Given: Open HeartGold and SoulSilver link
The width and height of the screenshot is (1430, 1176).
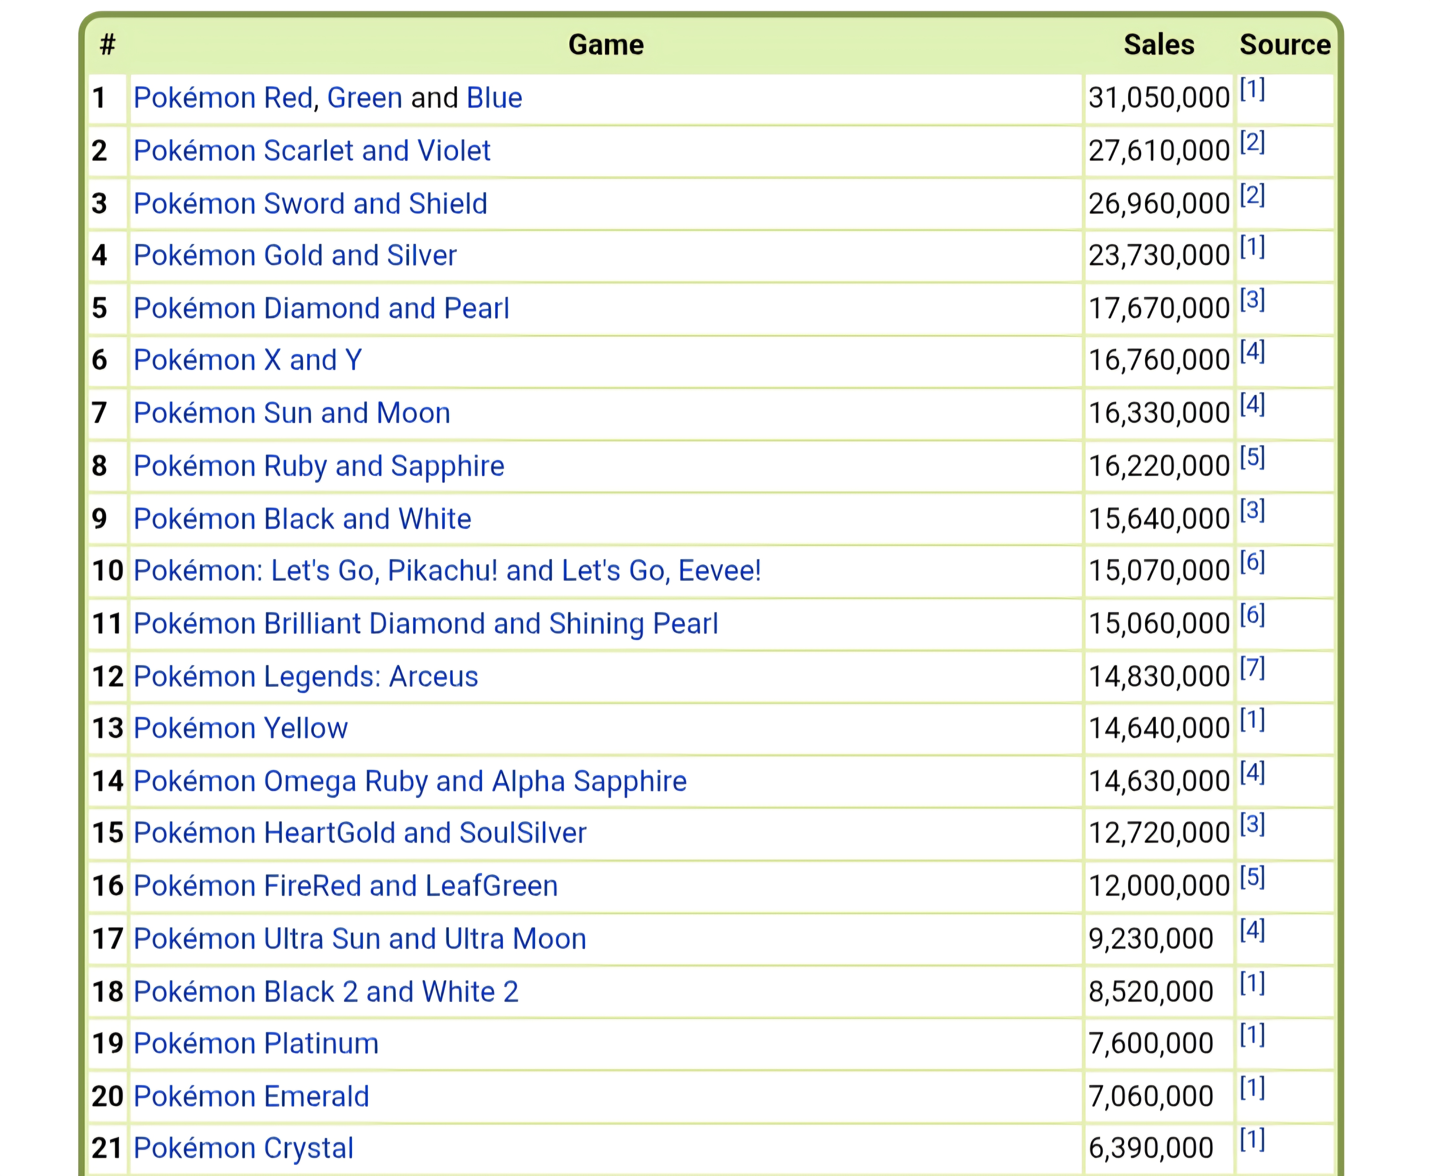Looking at the screenshot, I should click(x=359, y=833).
